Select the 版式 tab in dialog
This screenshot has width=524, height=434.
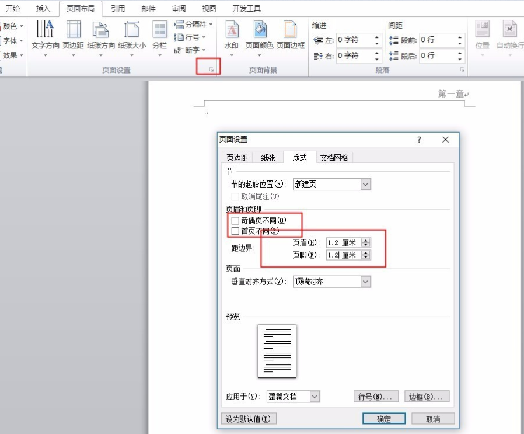[x=299, y=157]
